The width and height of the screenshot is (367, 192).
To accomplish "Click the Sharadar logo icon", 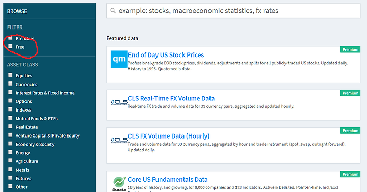I will tap(119, 184).
